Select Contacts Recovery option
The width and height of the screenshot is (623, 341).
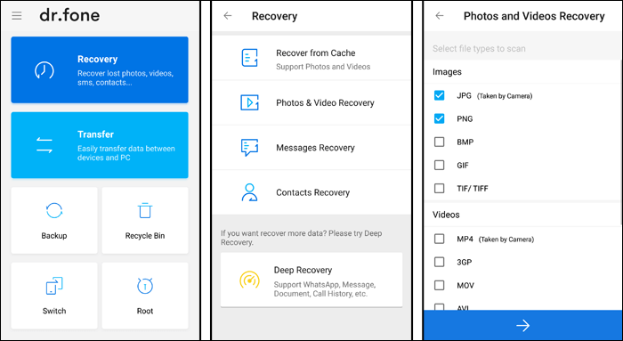pyautogui.click(x=311, y=192)
